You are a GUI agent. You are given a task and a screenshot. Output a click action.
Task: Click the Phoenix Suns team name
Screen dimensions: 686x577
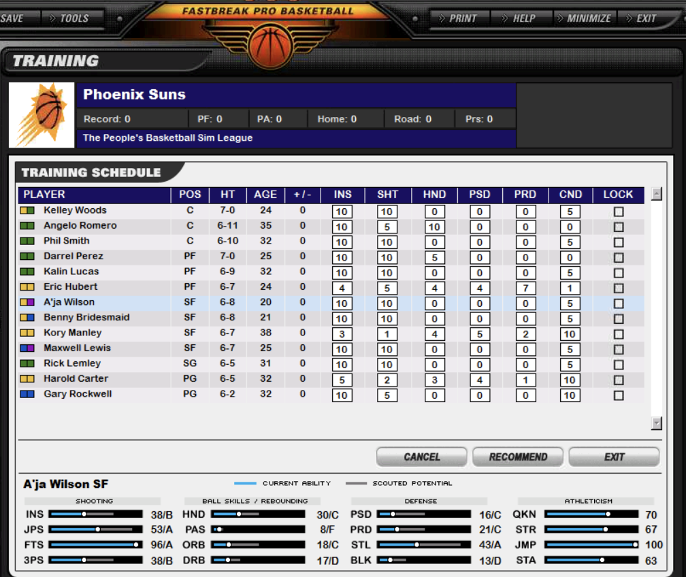point(134,95)
